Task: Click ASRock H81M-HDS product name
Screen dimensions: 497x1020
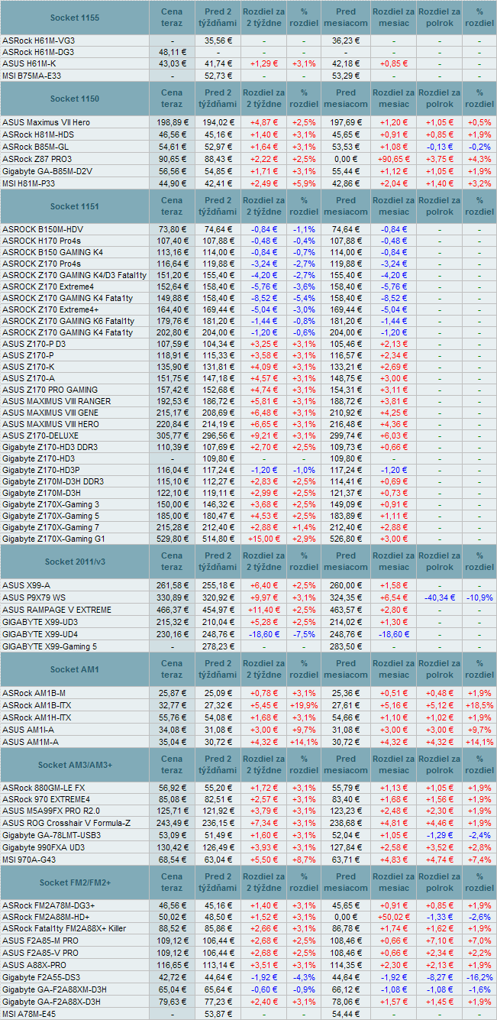Action: (38, 133)
